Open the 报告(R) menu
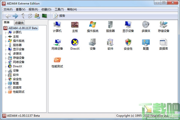This screenshot has height=120, width=180. tap(33, 9)
